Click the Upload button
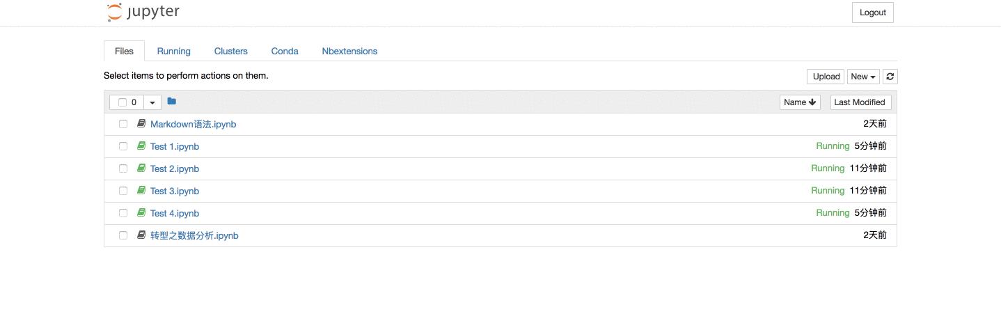 point(826,77)
